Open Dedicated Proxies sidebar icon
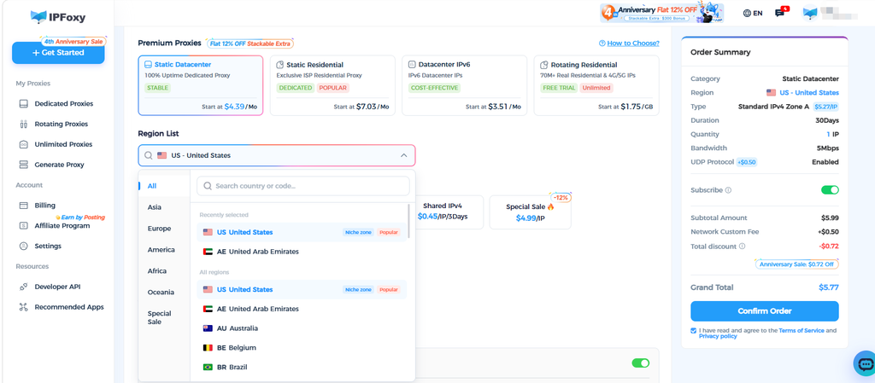The height and width of the screenshot is (383, 875). 23,103
